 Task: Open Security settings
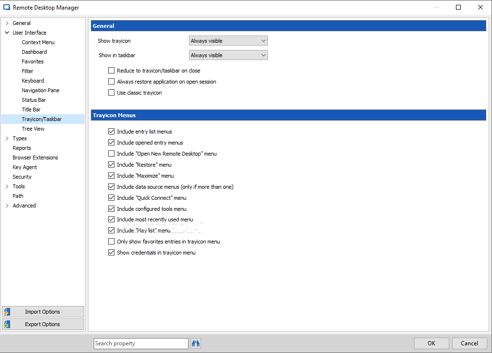[22, 177]
